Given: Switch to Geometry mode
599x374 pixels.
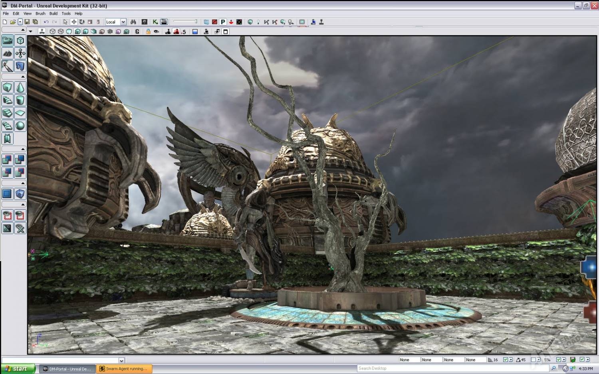Looking at the screenshot, I should point(20,41).
